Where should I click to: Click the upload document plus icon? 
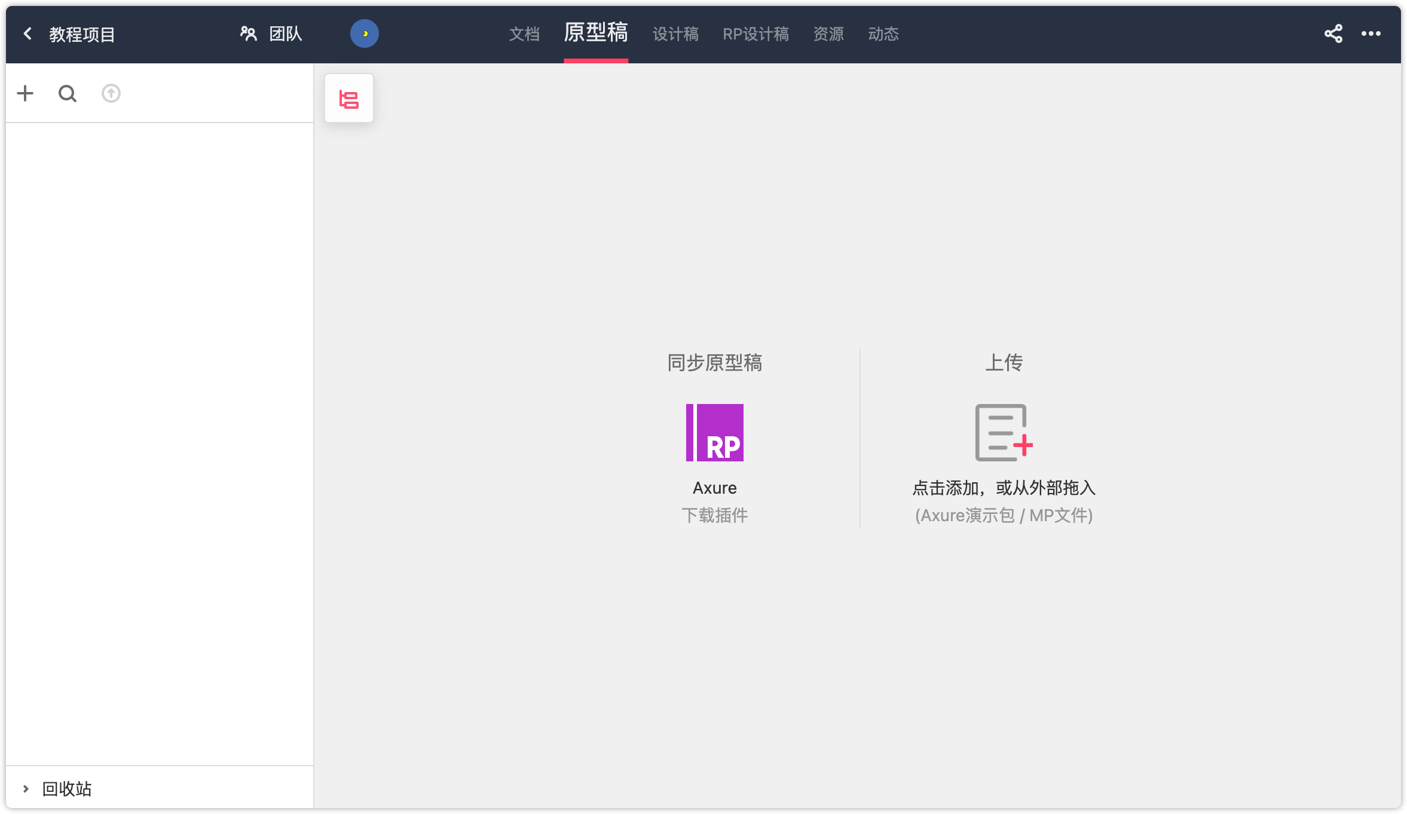[1004, 433]
